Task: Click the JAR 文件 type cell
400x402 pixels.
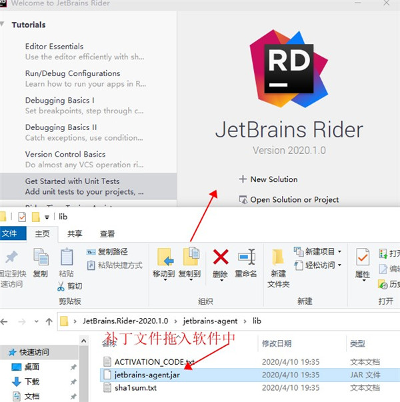Action: (x=365, y=375)
